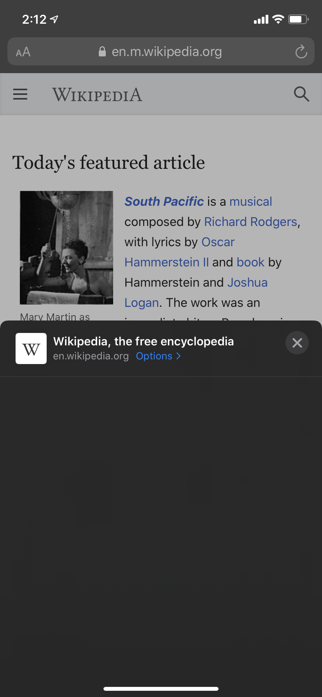Image resolution: width=322 pixels, height=697 pixels.
Task: Open Hammerstein II link
Action: [166, 262]
